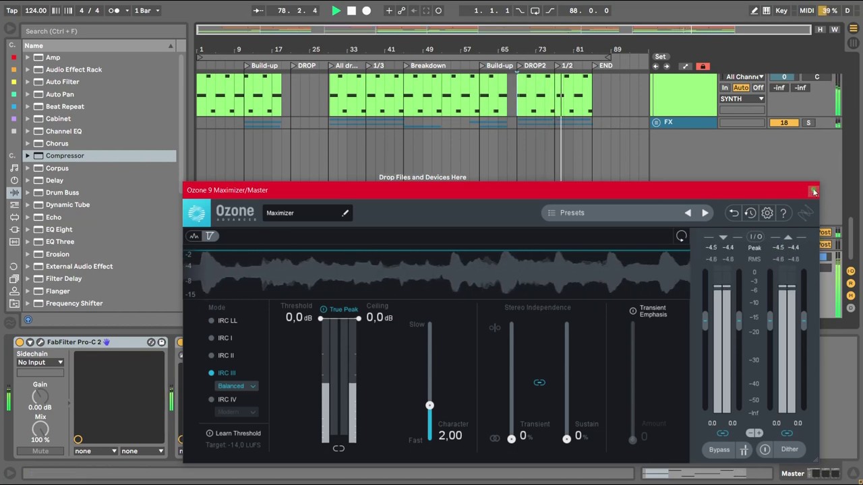Click the Character slider handle
This screenshot has height=485, width=863.
click(429, 405)
